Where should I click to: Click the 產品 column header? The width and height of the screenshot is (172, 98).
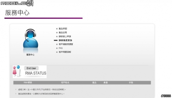(x=94, y=82)
